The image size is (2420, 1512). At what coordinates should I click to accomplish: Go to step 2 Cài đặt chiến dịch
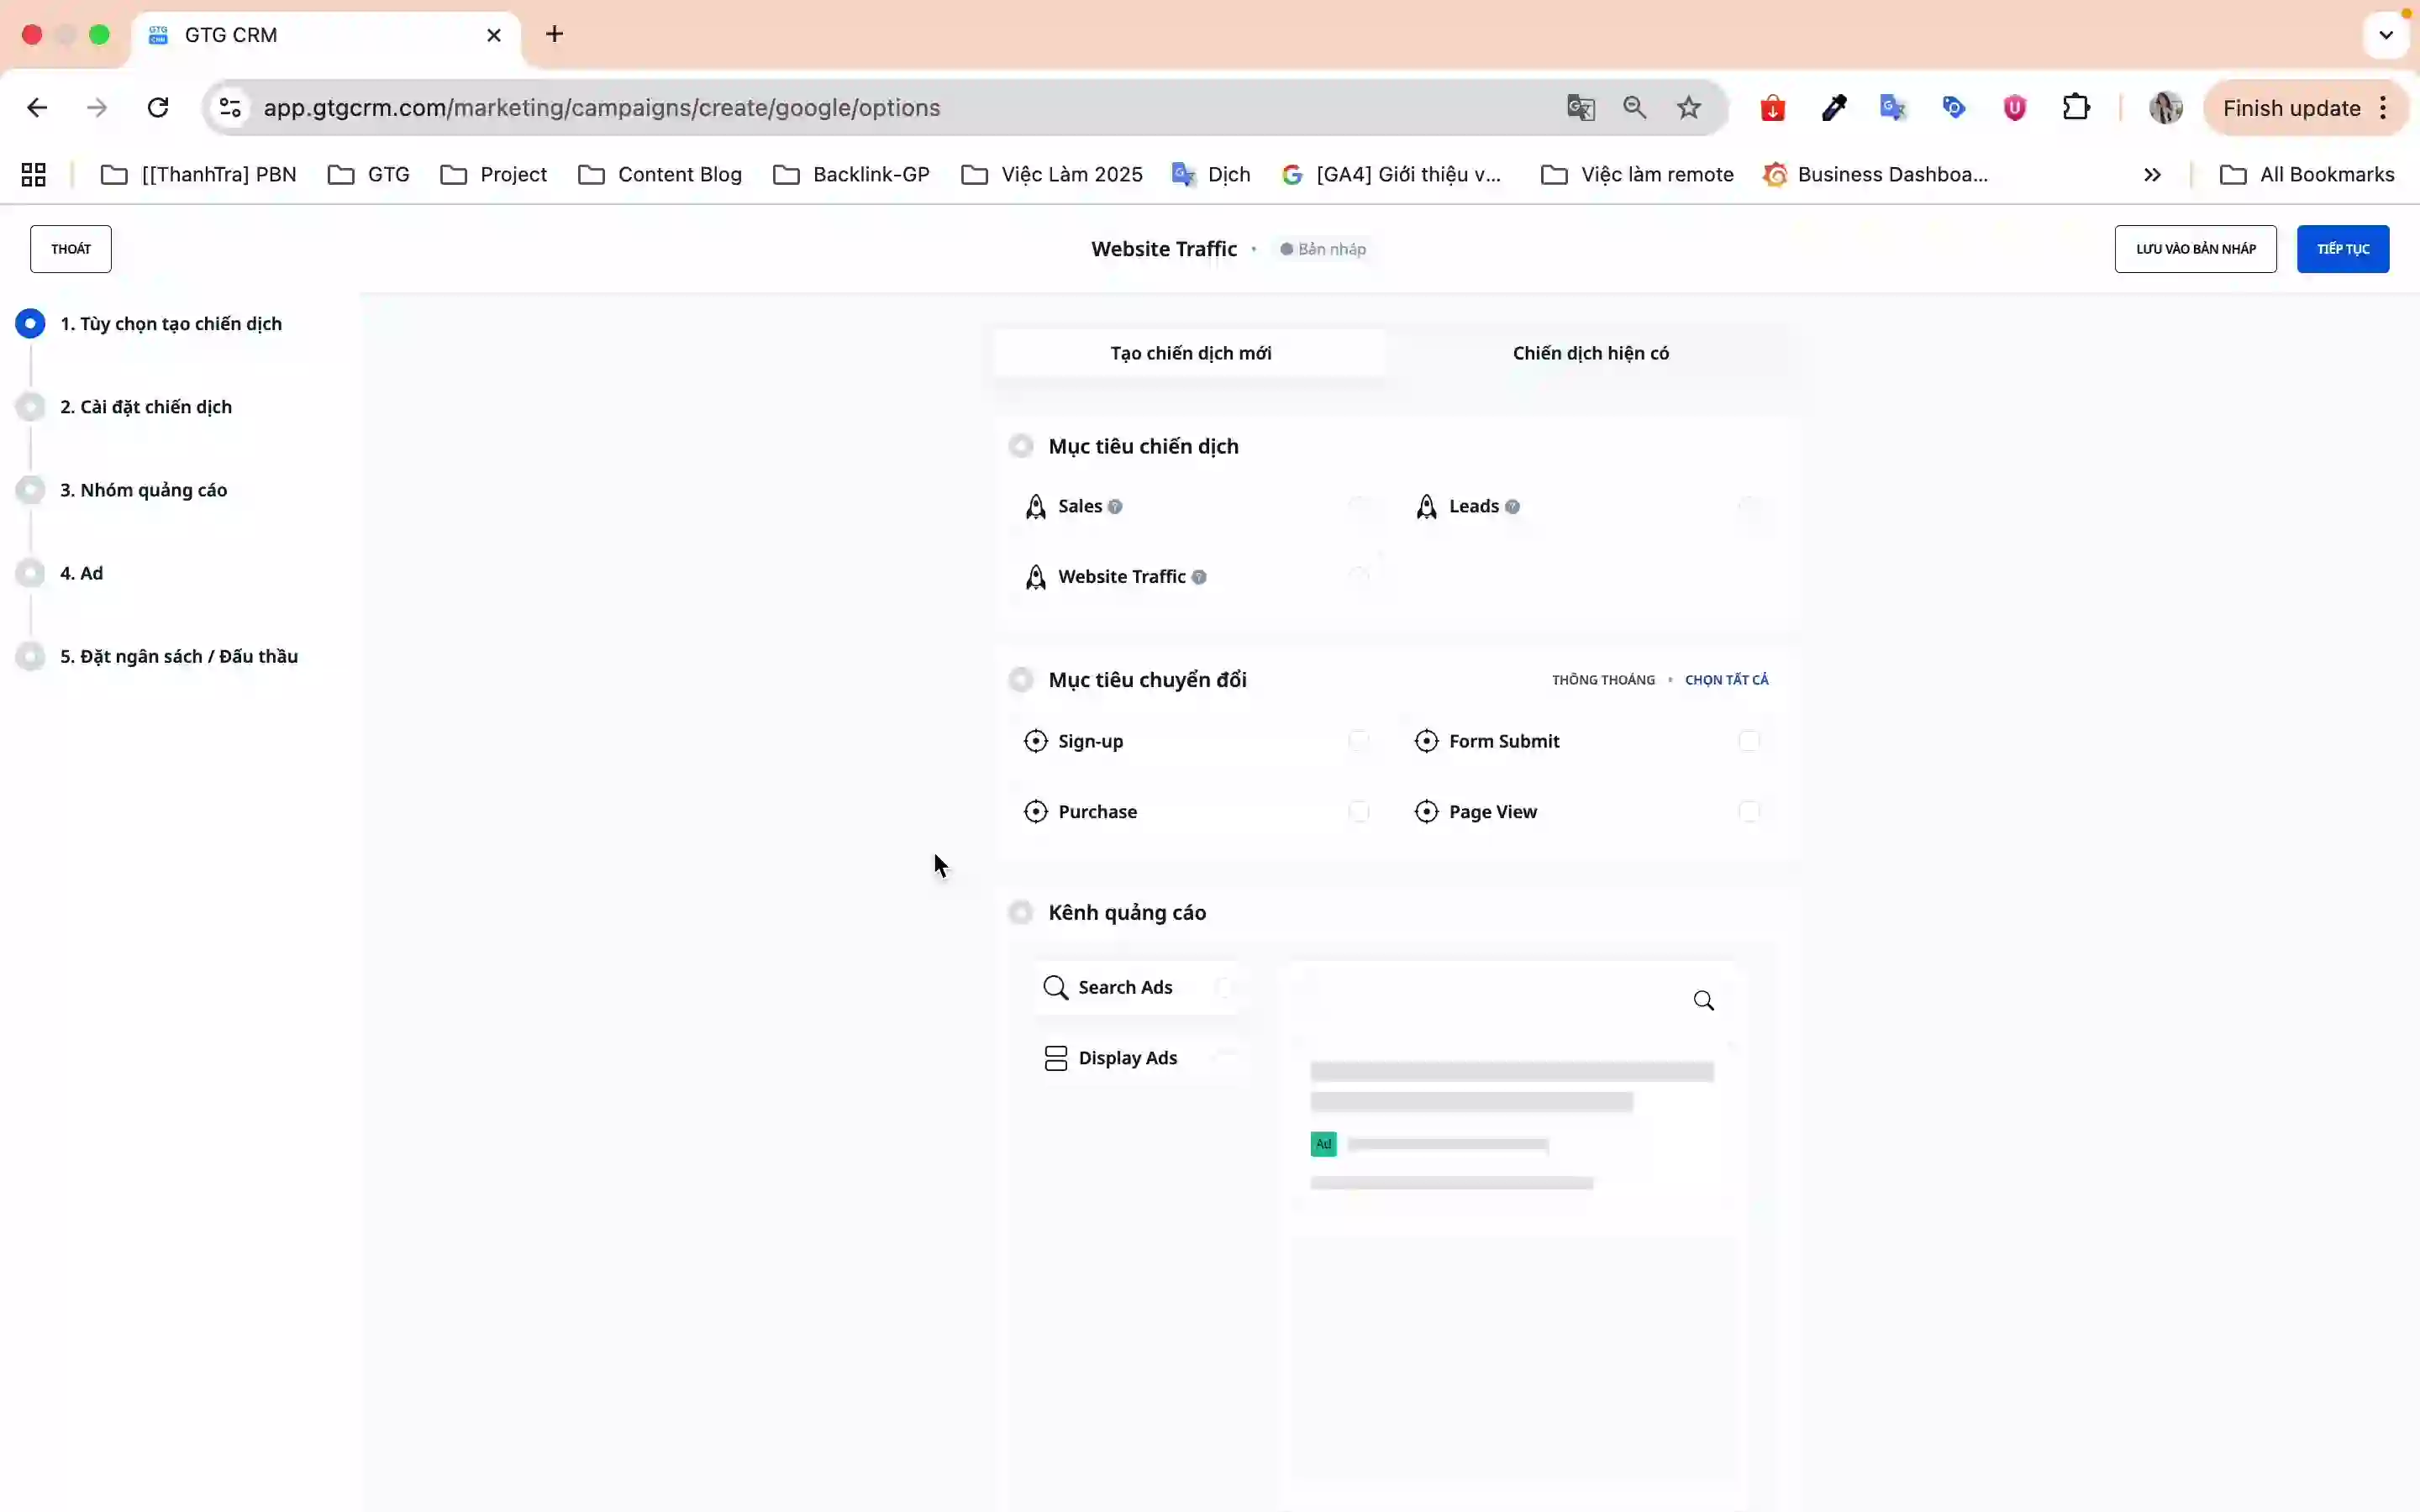pyautogui.click(x=146, y=407)
